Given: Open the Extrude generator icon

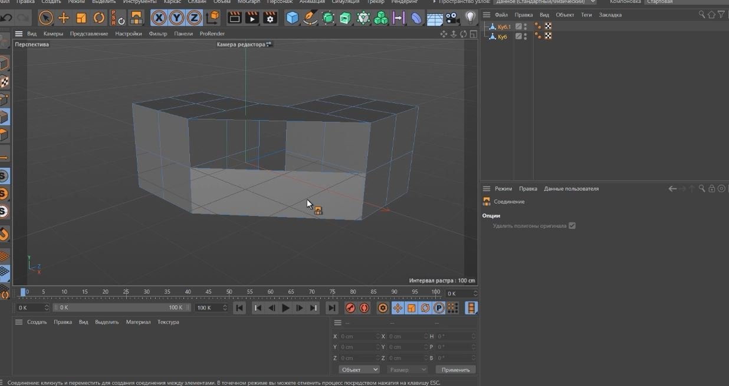Looking at the screenshot, I should [346, 18].
